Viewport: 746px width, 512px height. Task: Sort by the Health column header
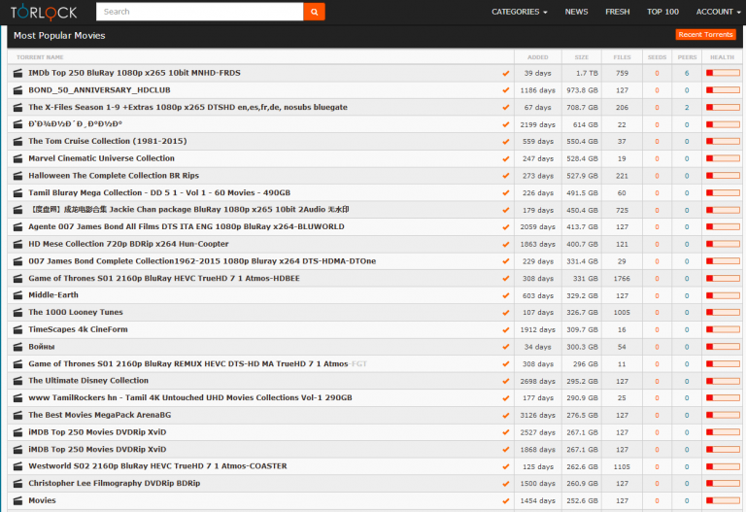(x=723, y=57)
